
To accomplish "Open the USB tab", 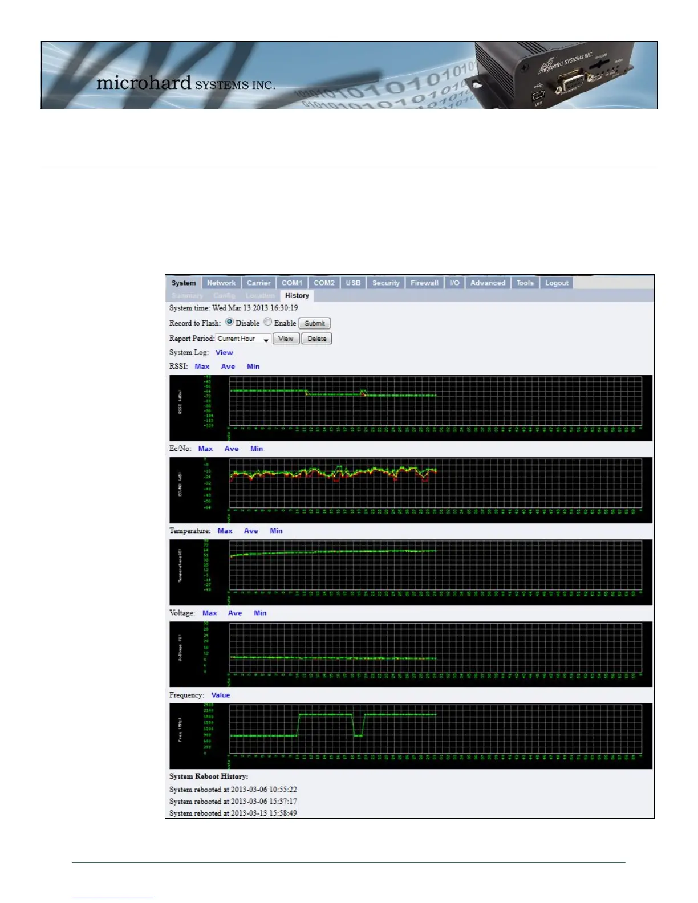I will [x=354, y=283].
